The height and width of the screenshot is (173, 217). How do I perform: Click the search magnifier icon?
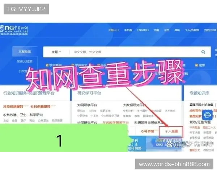(203, 52)
